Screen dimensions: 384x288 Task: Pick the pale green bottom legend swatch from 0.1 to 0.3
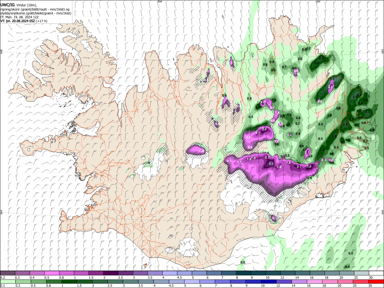click(x=8, y=281)
